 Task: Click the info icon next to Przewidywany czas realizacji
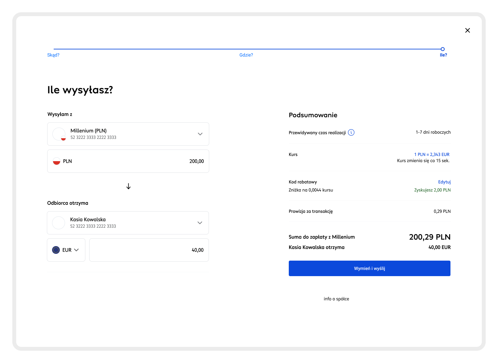[351, 132]
